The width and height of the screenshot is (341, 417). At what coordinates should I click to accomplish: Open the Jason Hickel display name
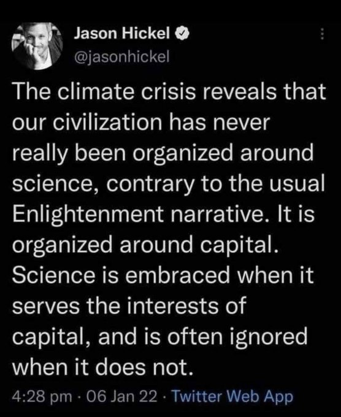[122, 34]
